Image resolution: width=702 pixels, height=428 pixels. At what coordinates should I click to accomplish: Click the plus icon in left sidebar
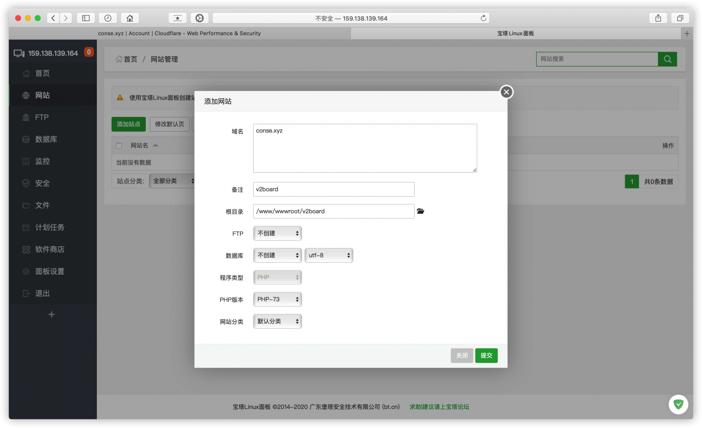coord(52,314)
